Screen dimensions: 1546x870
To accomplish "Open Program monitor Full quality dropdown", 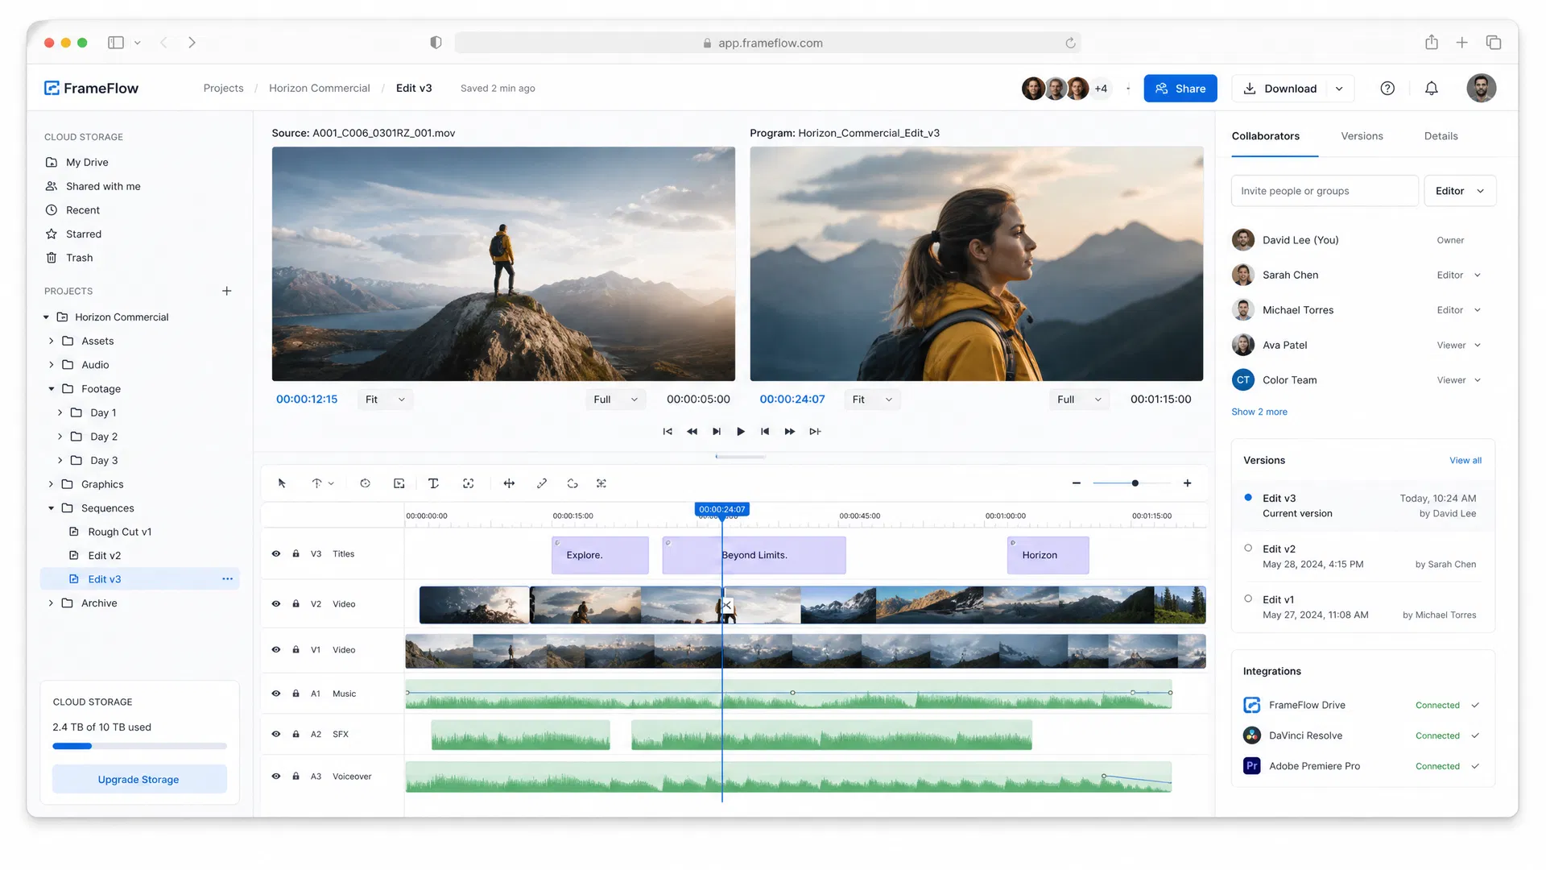I will (x=1078, y=400).
